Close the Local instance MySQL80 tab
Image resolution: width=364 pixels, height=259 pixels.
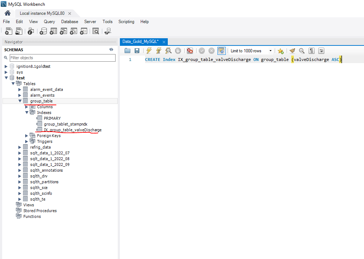pos(69,13)
